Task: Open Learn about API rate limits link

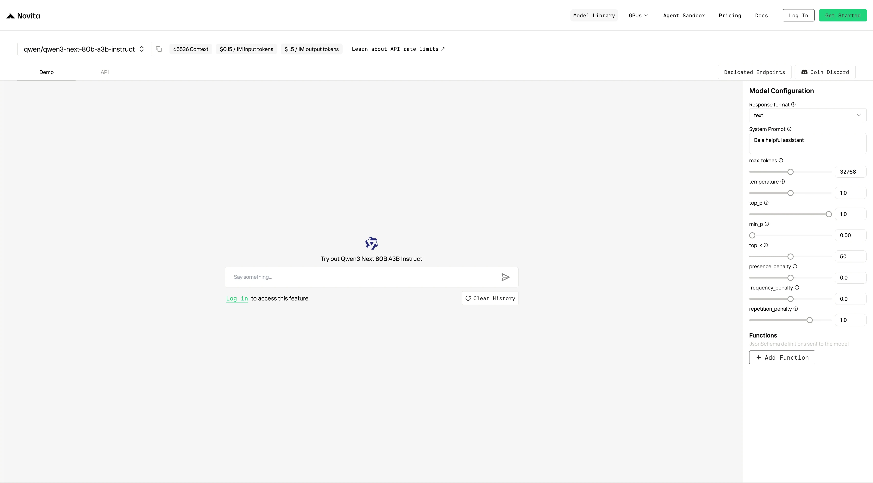Action: pyautogui.click(x=398, y=49)
